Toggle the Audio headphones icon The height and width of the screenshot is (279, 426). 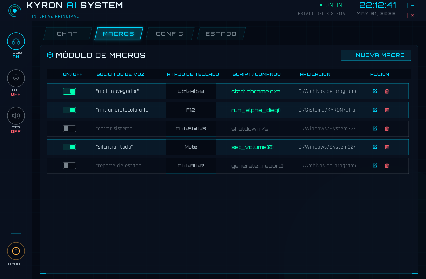16,41
